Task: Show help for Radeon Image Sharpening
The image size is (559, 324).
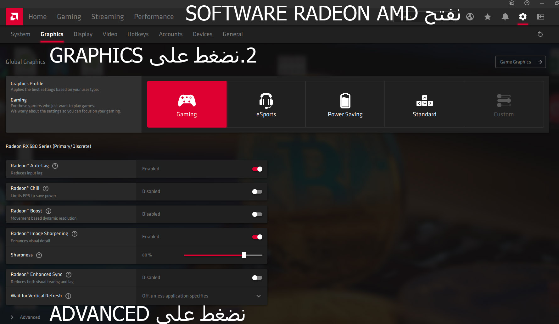Action: coord(75,234)
